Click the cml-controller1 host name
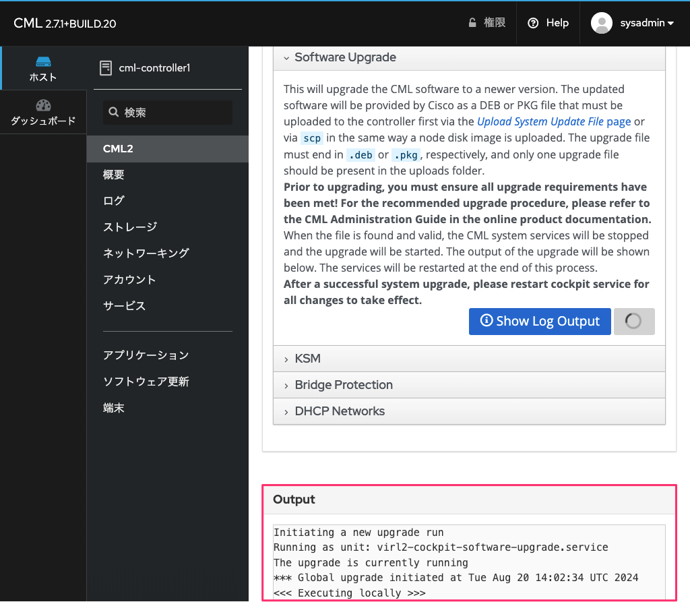Viewport: 690px width, 602px height. tap(154, 68)
